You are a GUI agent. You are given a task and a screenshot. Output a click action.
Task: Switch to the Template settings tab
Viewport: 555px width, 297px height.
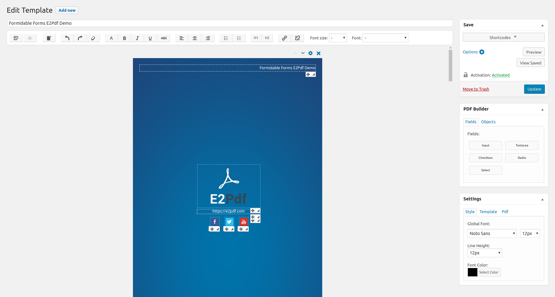[488, 212]
